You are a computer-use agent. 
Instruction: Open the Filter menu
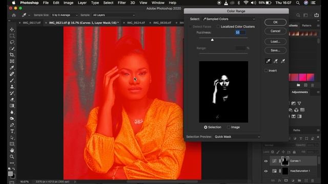click(122, 3)
